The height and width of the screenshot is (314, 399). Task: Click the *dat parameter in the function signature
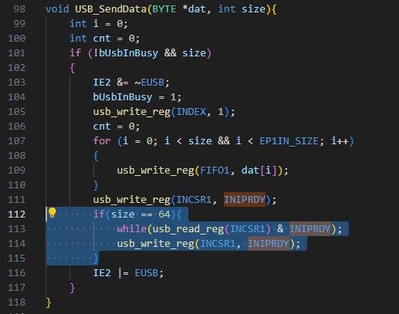click(194, 9)
